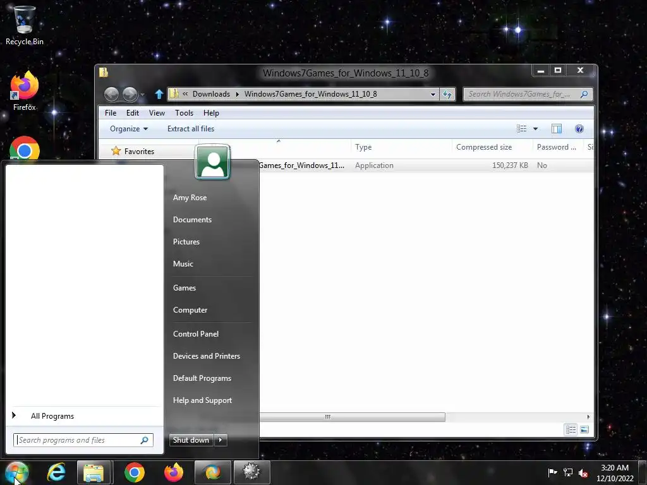Open Control Panel from the Start menu
647x485 pixels.
click(x=196, y=334)
